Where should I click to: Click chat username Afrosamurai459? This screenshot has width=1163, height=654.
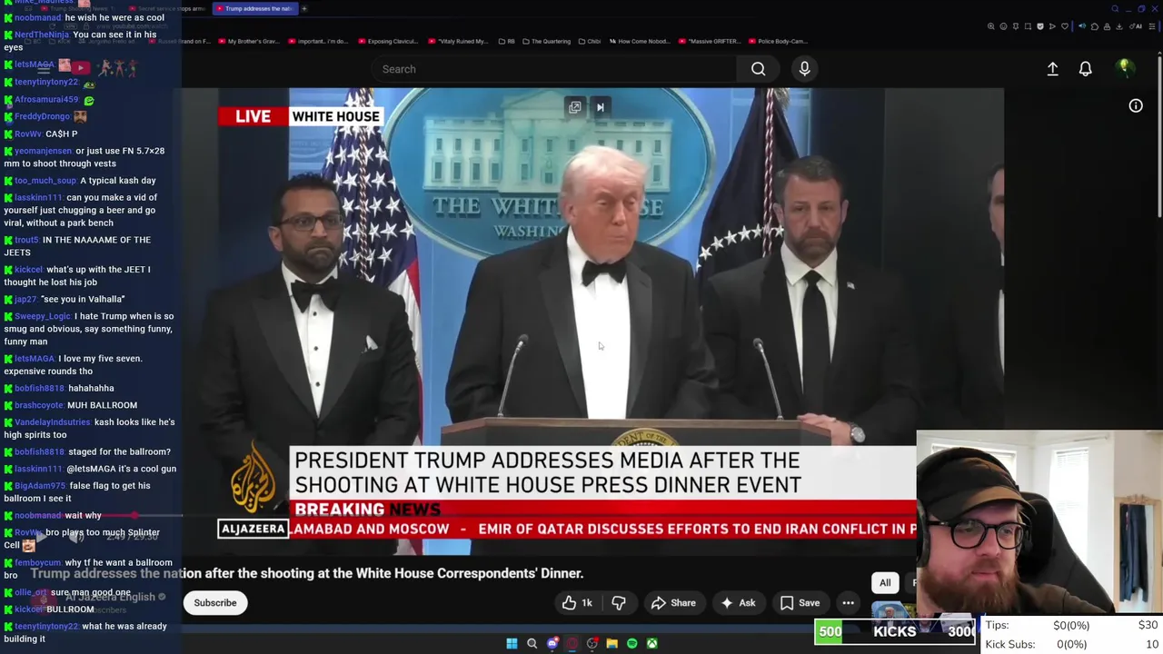pos(46,100)
